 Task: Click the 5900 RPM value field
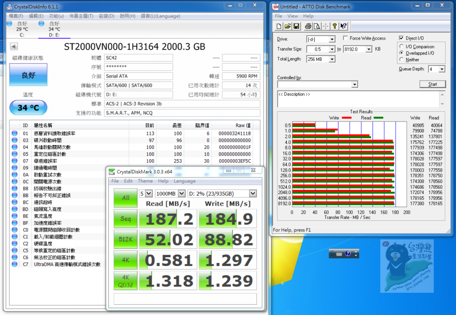coord(241,76)
